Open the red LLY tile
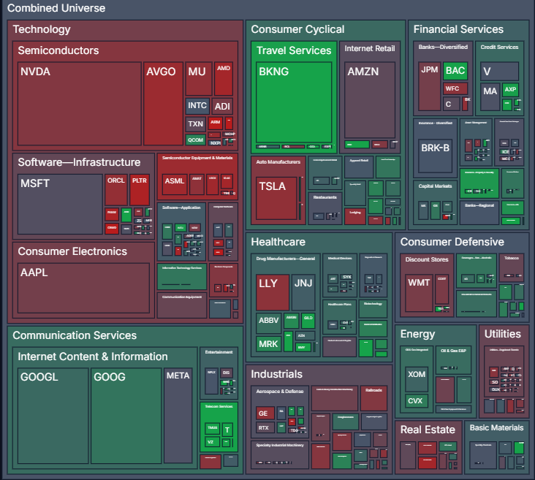Viewport: 535px width, 480px height. (x=273, y=292)
